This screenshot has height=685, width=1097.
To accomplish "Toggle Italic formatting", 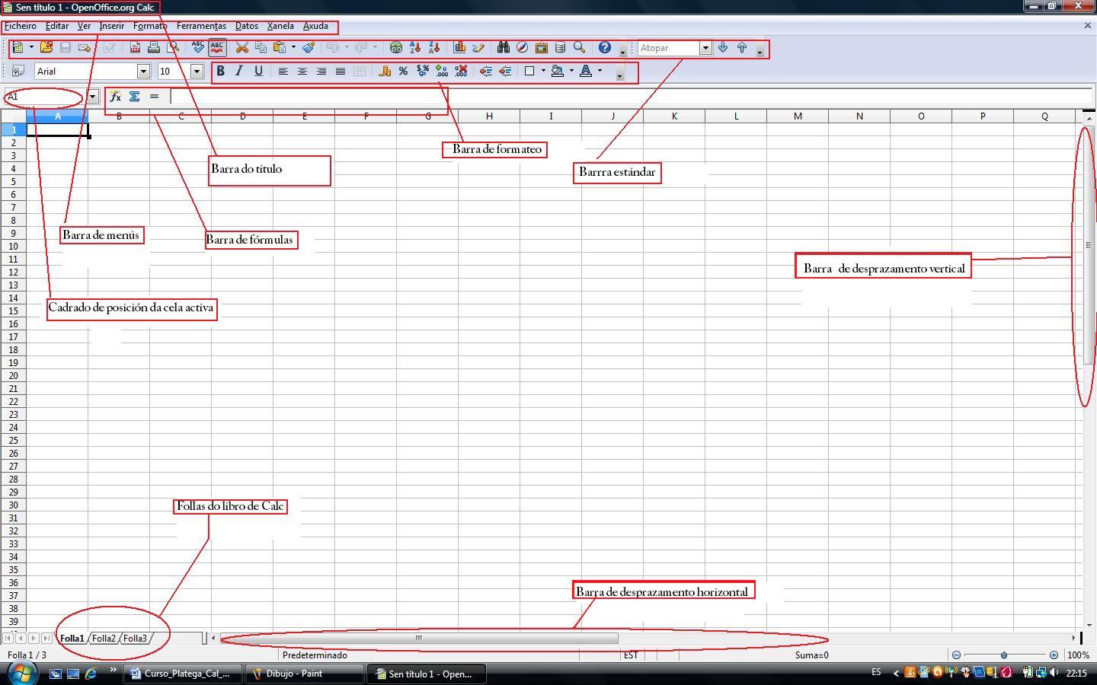I will (x=239, y=71).
